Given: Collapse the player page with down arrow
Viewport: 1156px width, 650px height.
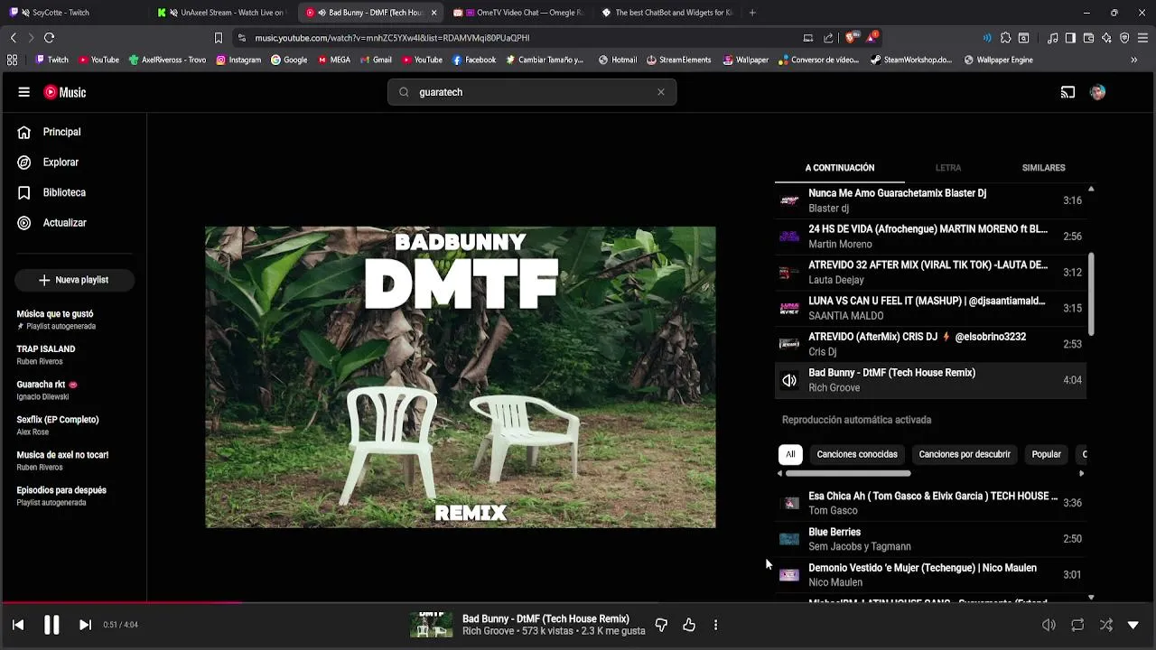Looking at the screenshot, I should pyautogui.click(x=1133, y=625).
